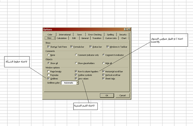Click the Cancel button
Viewport: 193px width, 126px height.
coord(122,95)
